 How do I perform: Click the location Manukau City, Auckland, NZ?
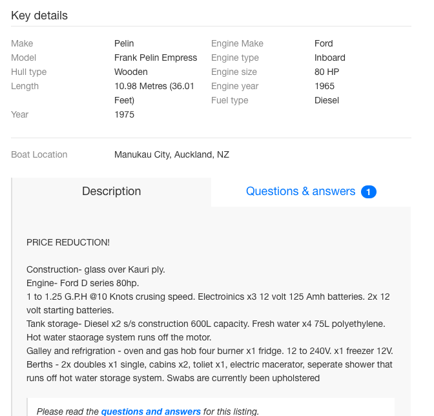click(x=172, y=155)
